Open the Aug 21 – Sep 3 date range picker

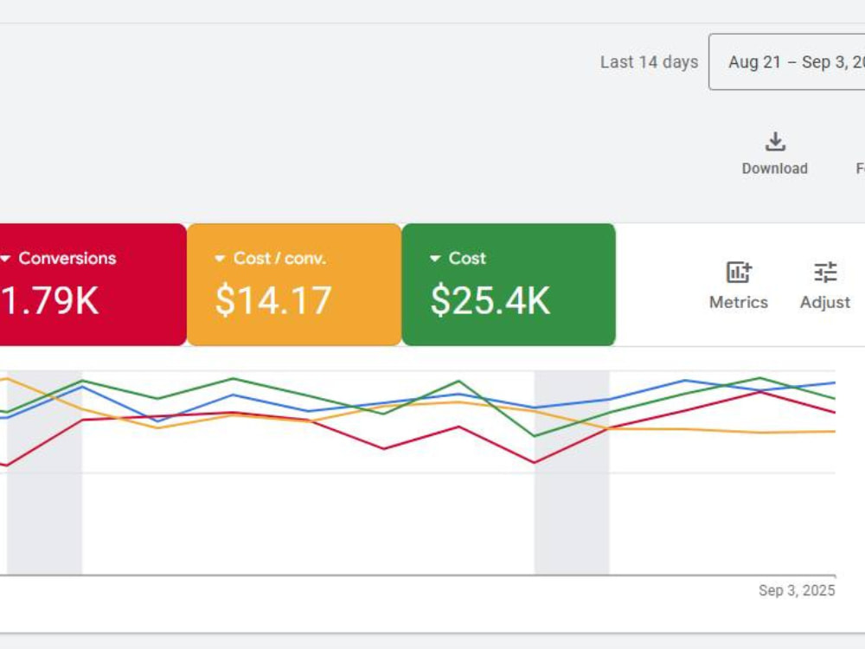click(786, 61)
